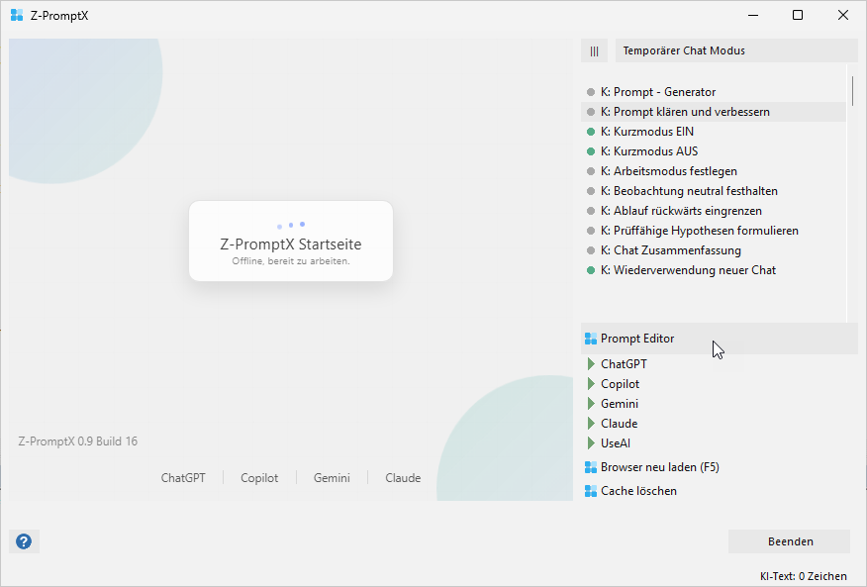Click the green arrow icon next to ChatGPT
Screen dimensions: 867x587
coord(592,364)
